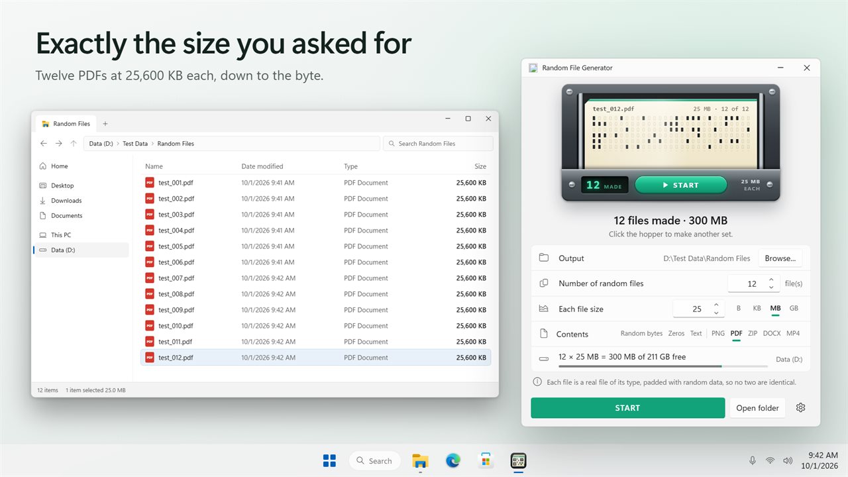This screenshot has height=477, width=848.
Task: Go back in File Explorer
Action: [x=44, y=143]
